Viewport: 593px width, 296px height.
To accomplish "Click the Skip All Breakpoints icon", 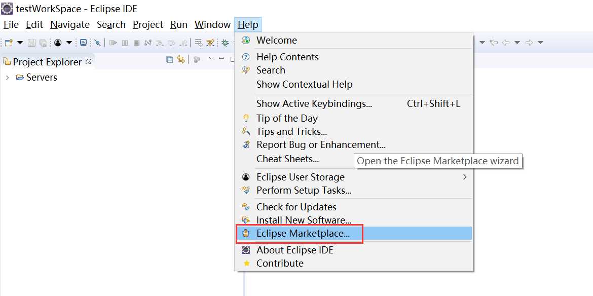I will [x=98, y=43].
